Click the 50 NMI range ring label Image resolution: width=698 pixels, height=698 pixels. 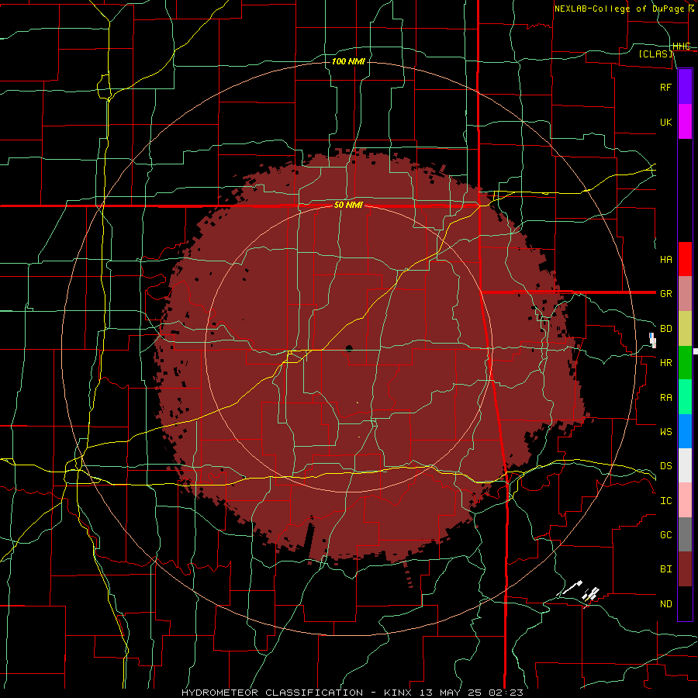click(348, 206)
